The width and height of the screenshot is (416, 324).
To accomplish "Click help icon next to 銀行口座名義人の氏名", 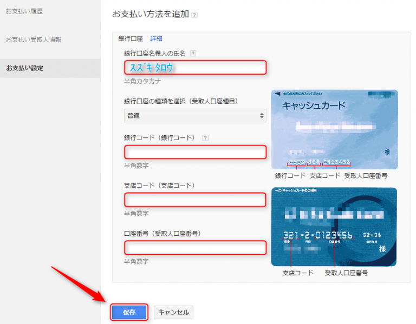I will 193,54.
